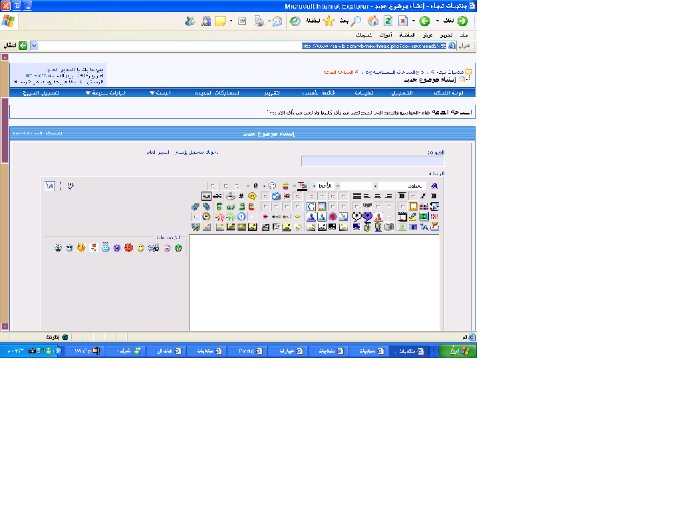Image resolution: width=681 pixels, height=511 pixels.
Task: Open the Messenger people icon in toolbar
Action: (x=190, y=21)
